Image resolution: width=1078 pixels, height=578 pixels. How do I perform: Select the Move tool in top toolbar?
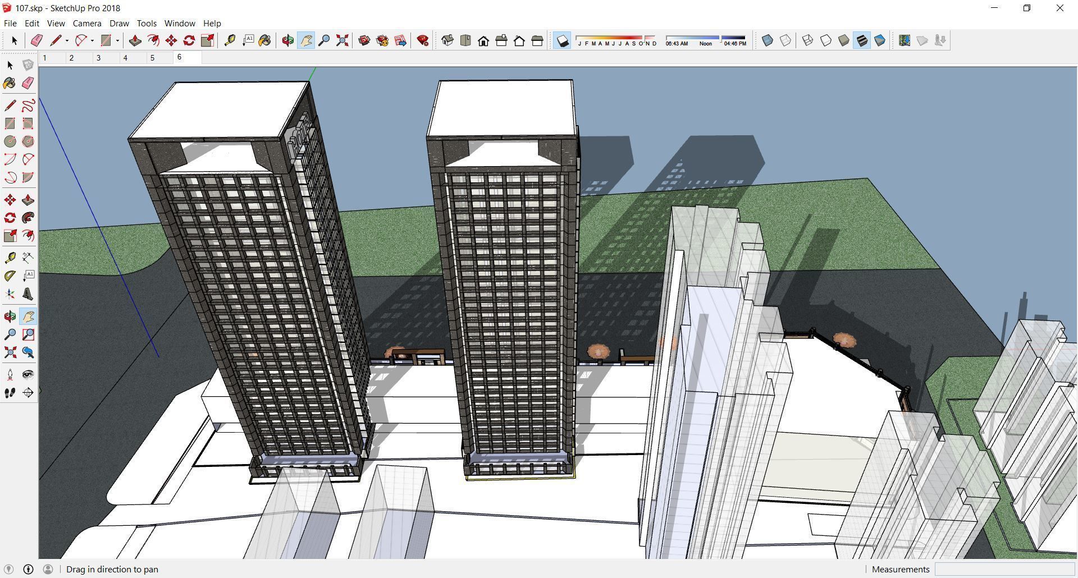coord(171,40)
